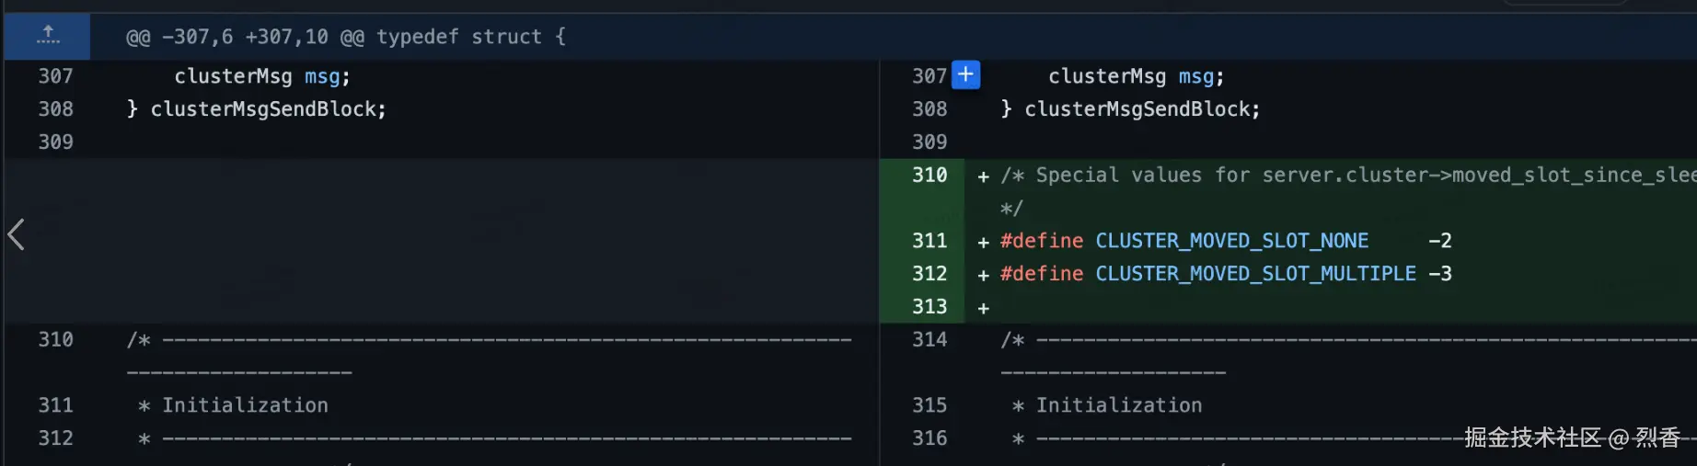
Task: Click the #define keyword on line 311
Action: pyautogui.click(x=1042, y=241)
